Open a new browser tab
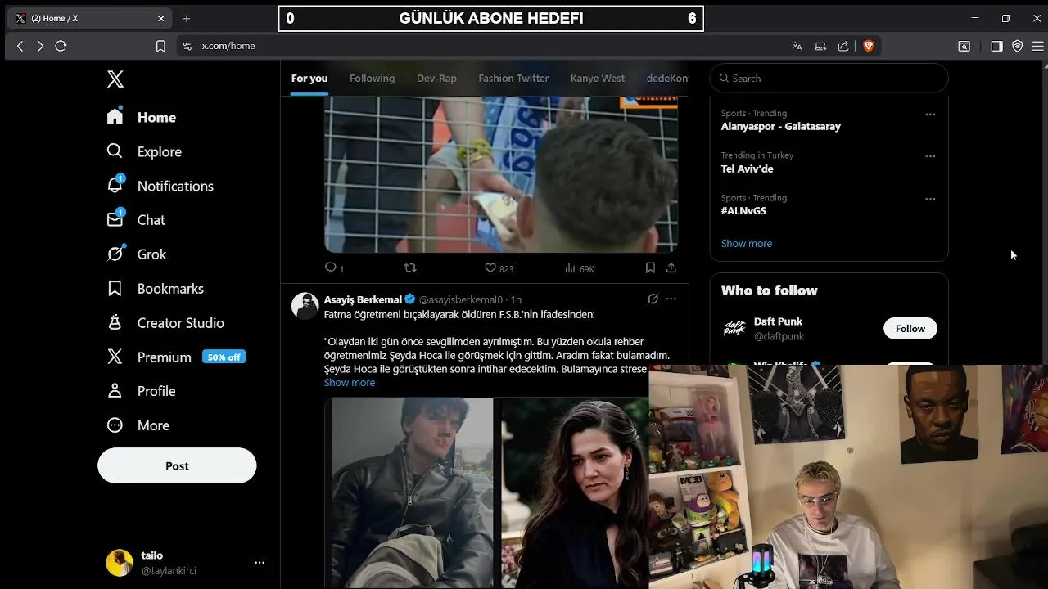Image resolution: width=1048 pixels, height=589 pixels. (187, 18)
